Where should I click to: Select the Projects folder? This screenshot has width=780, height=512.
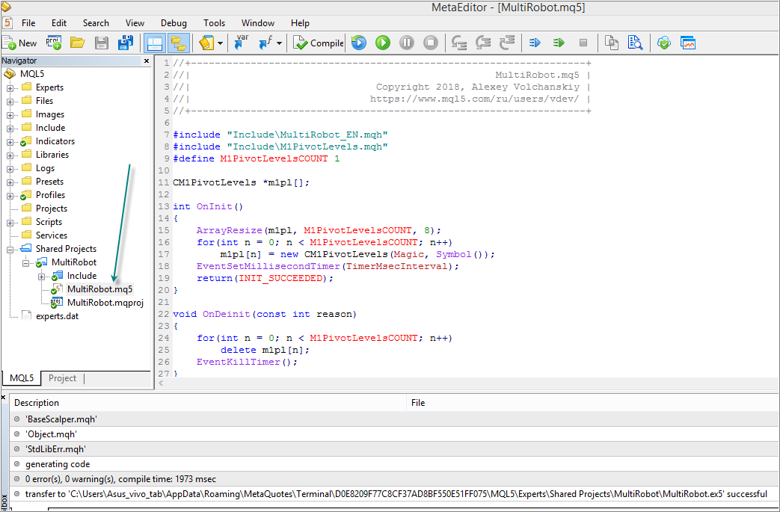tap(52, 209)
